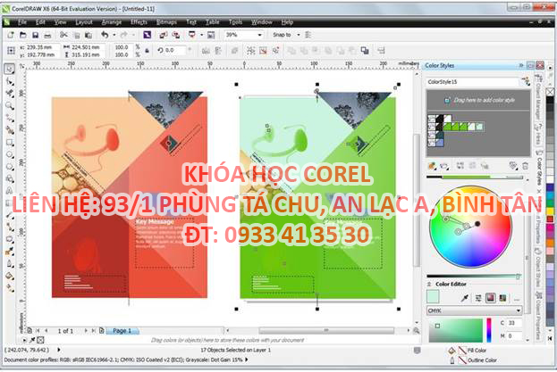Click the Fill Color indicator

[x=470, y=350]
